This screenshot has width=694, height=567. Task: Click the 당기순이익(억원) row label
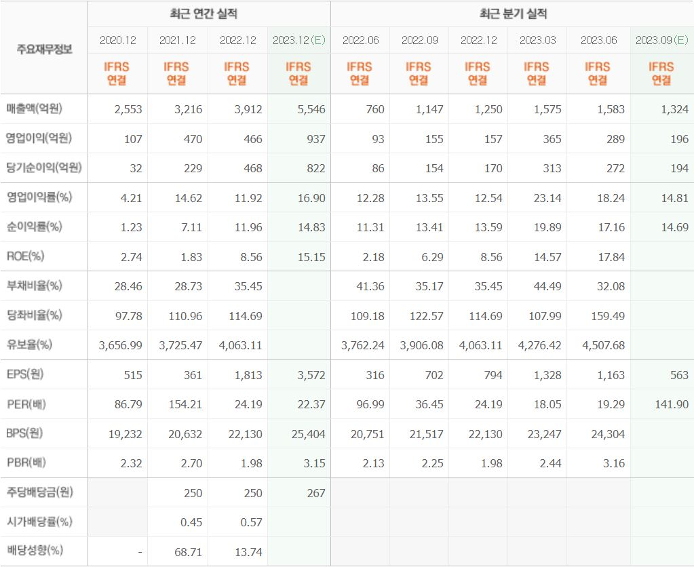[x=44, y=168]
